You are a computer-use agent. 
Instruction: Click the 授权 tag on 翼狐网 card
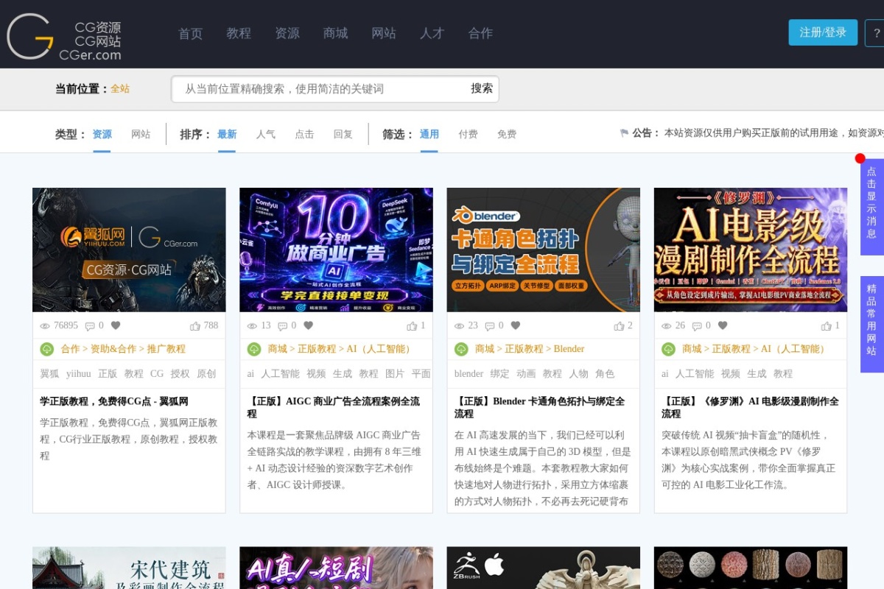click(180, 374)
